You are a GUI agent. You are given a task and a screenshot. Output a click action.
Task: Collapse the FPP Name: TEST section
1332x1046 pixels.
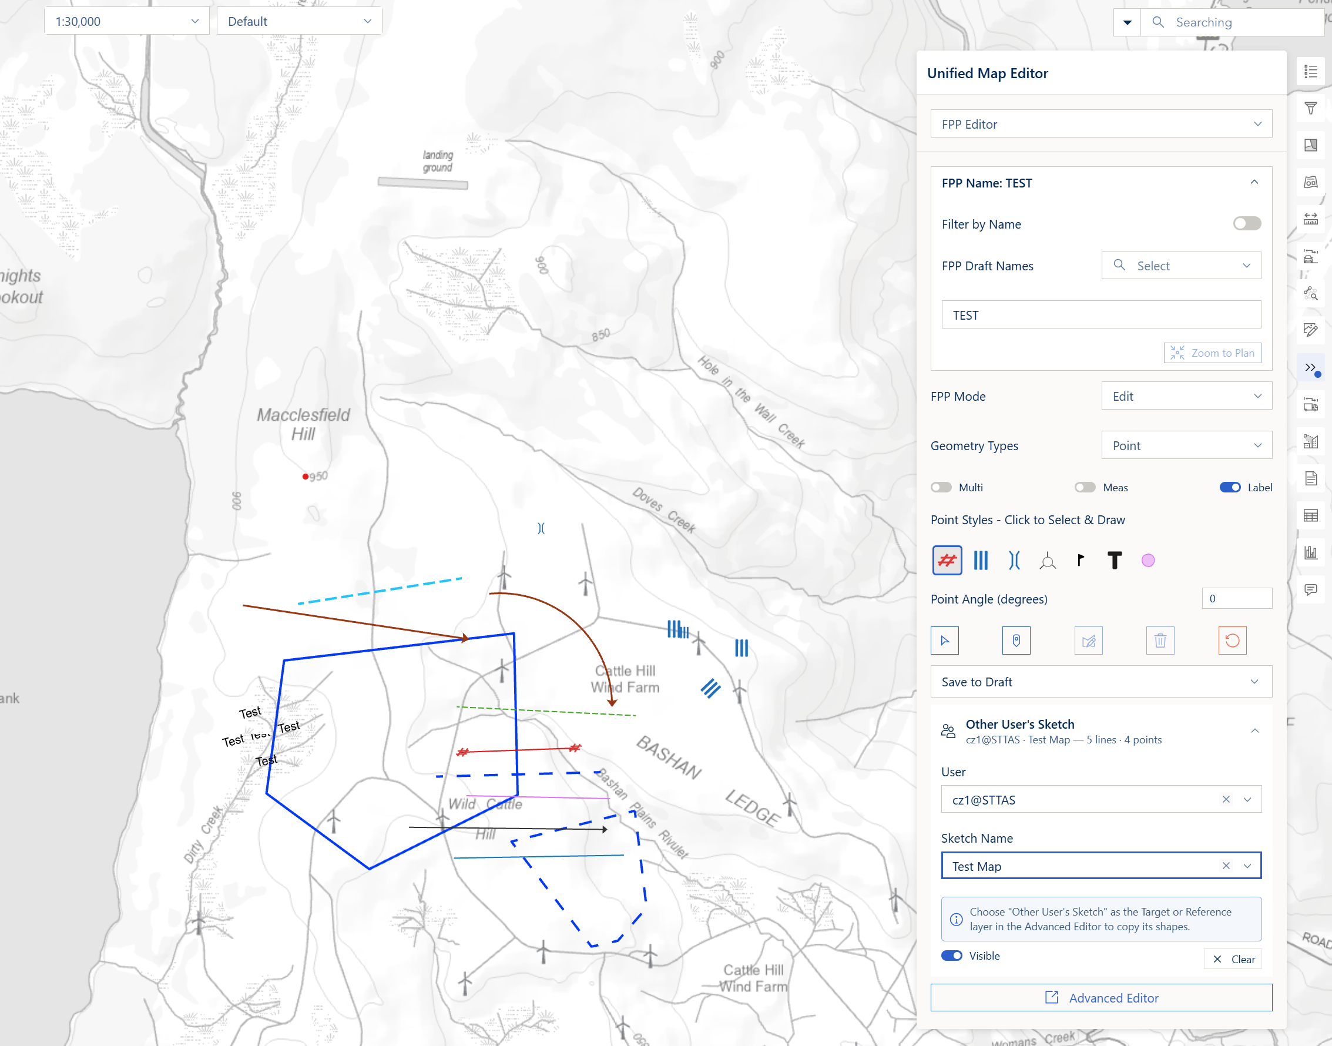click(1254, 183)
